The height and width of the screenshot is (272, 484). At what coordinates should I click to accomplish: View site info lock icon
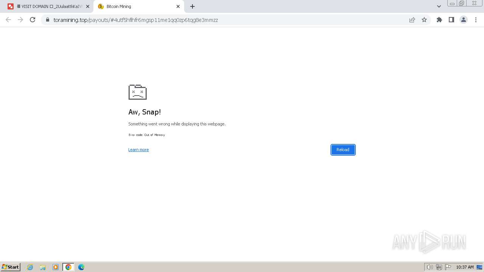[x=47, y=20]
